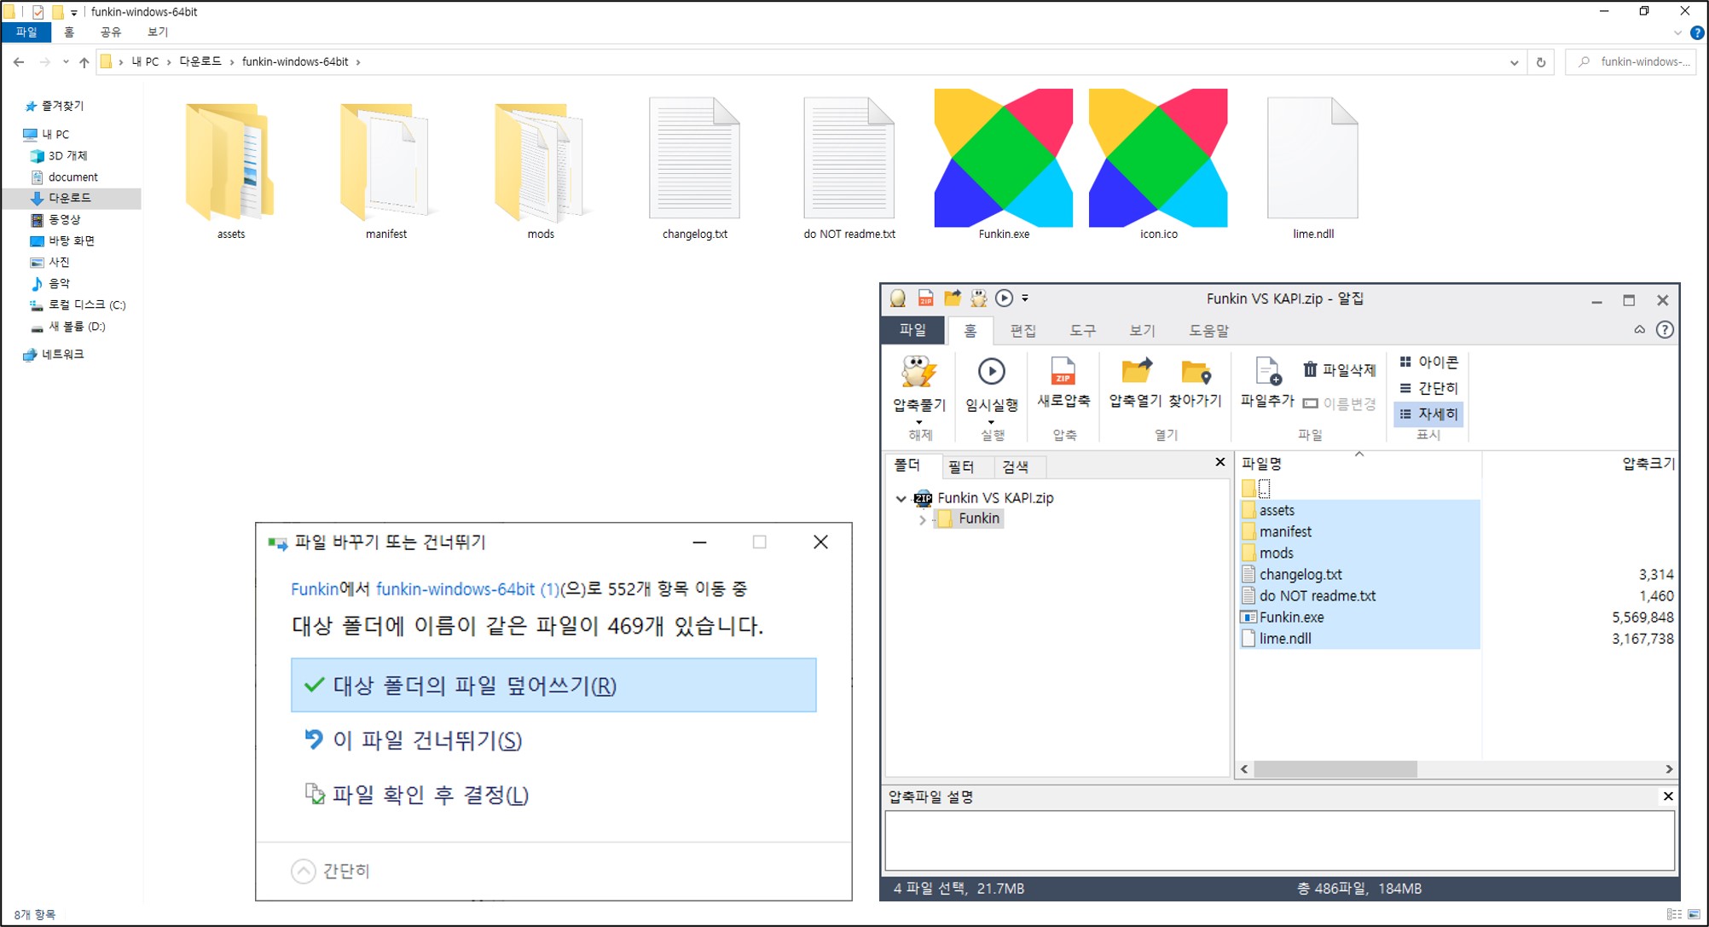
Task: Open ALZip help question mark icon
Action: 1665,330
